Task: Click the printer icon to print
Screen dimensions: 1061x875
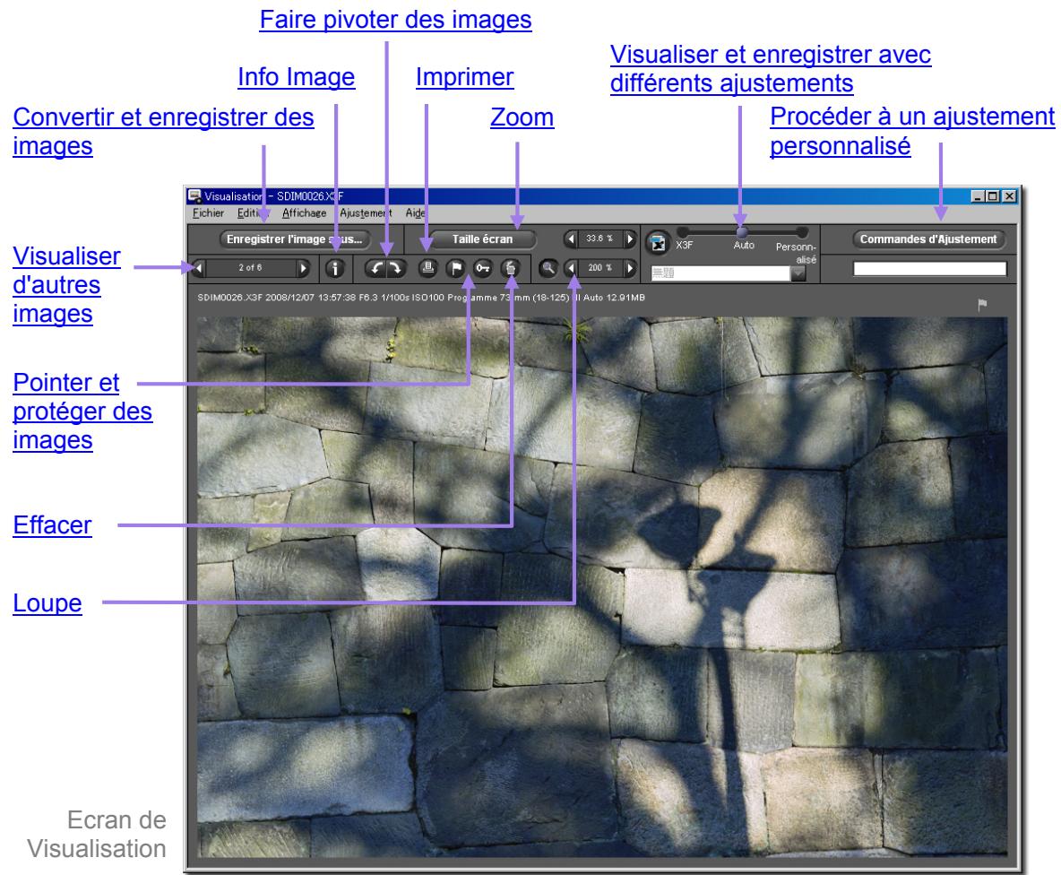Action: tap(427, 269)
